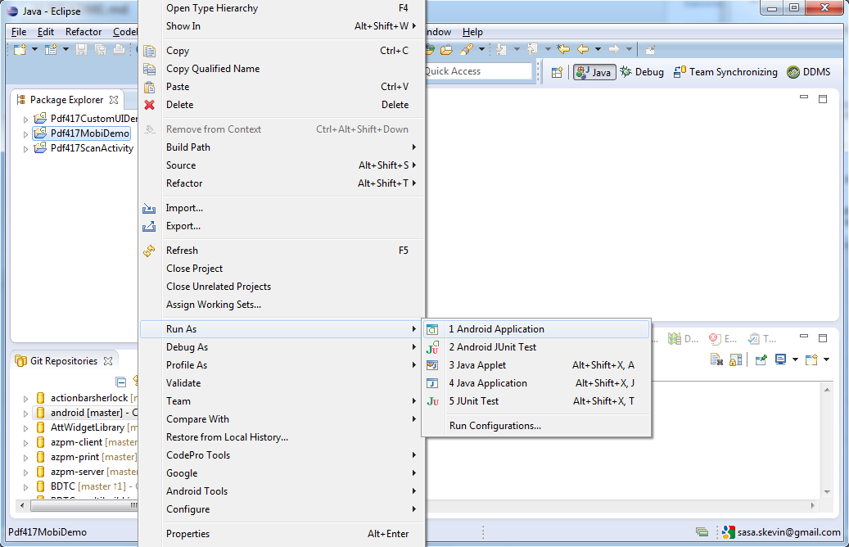Viewport: 849px width, 547px height.
Task: Click the Save toolbar icon
Action: click(81, 50)
